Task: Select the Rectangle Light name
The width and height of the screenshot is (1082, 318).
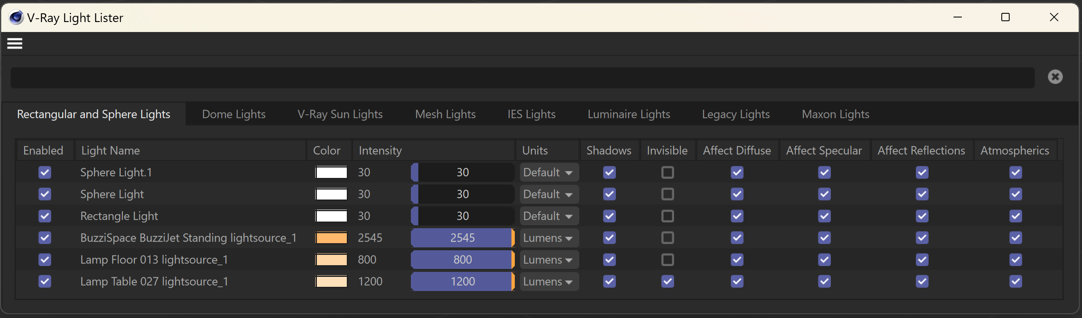Action: (x=119, y=216)
